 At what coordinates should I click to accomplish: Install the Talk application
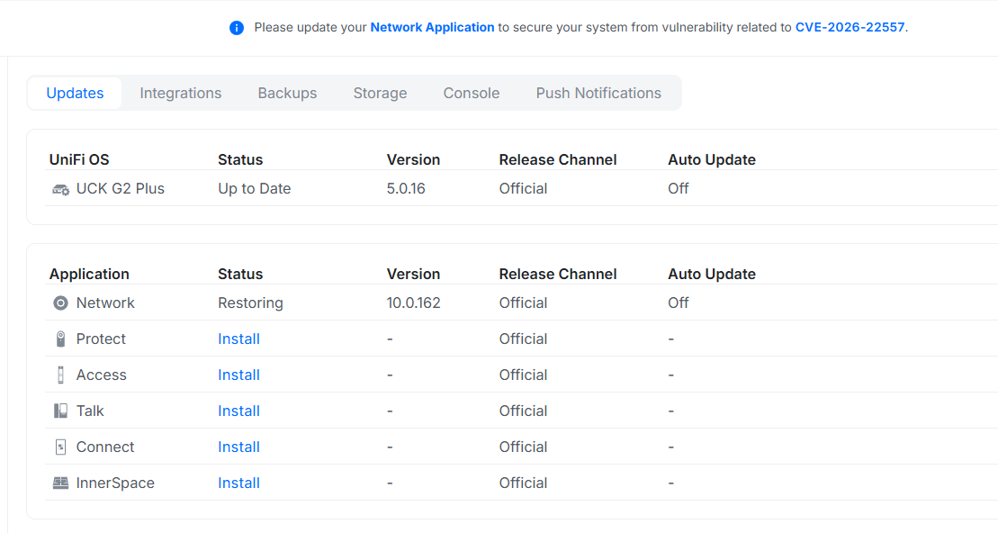pos(238,411)
